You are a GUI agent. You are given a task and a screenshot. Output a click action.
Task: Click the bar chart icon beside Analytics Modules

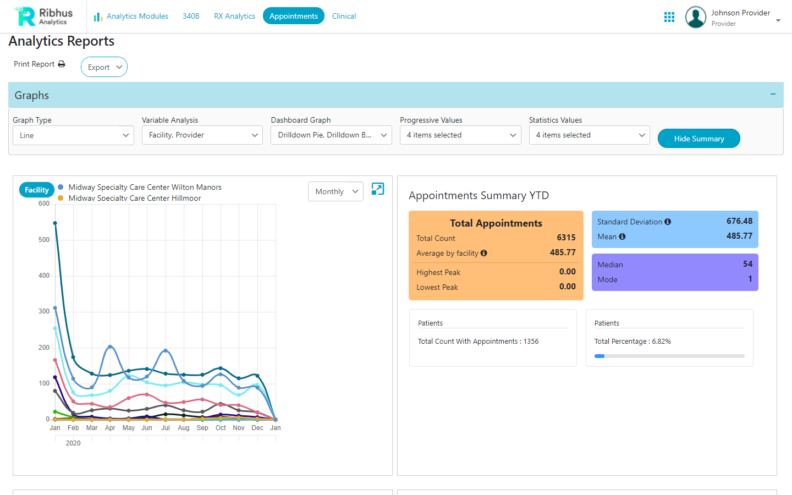97,16
